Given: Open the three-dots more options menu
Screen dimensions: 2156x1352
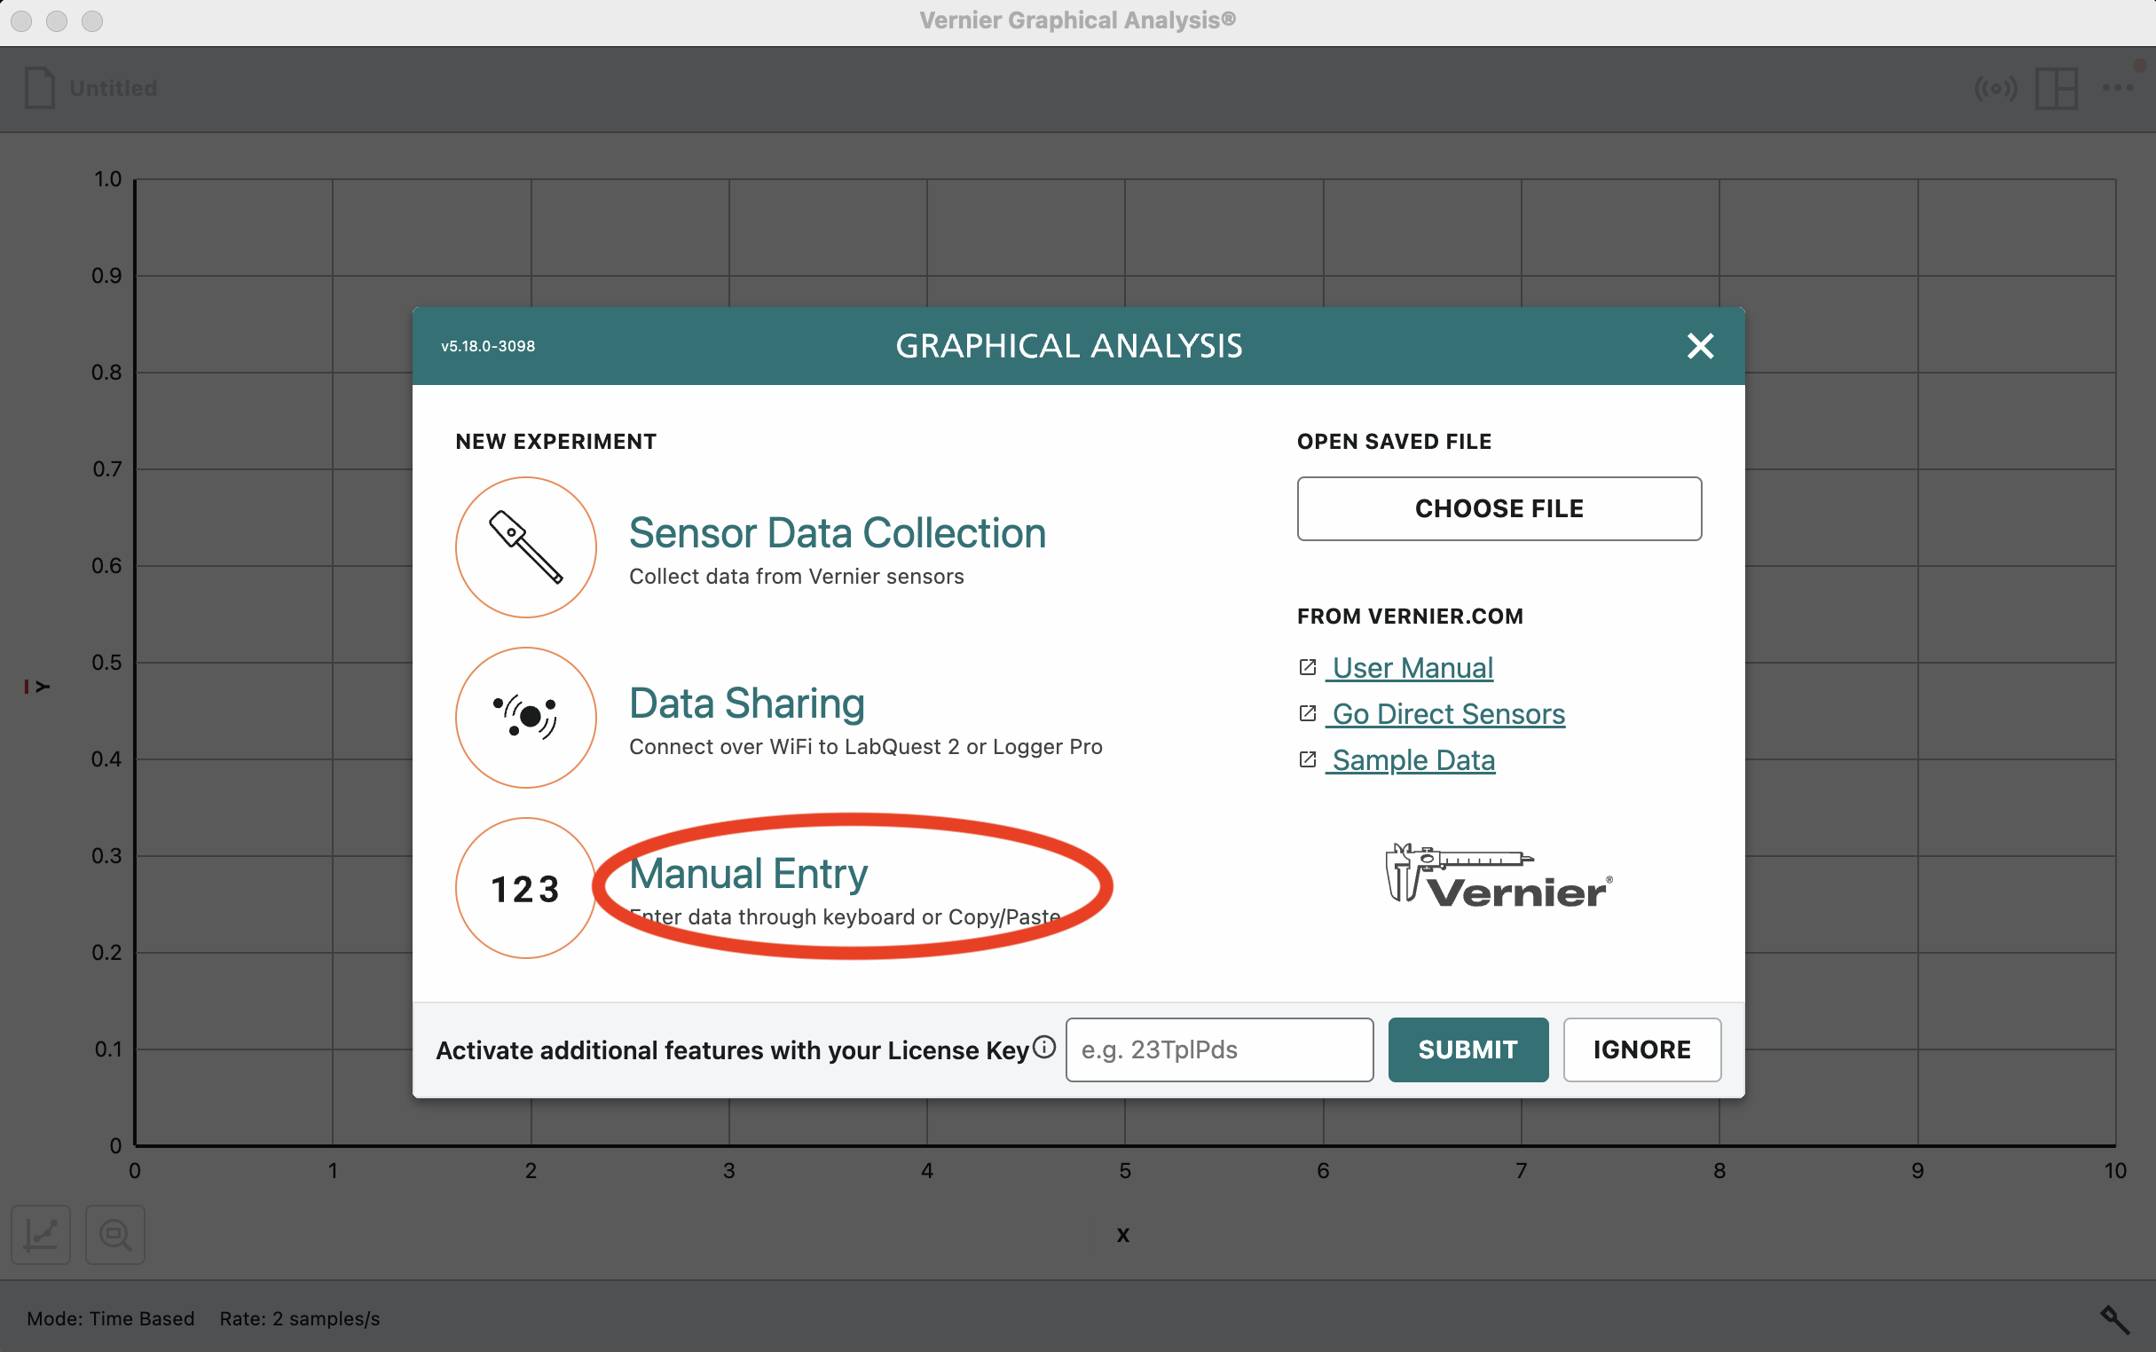Looking at the screenshot, I should click(x=2118, y=88).
